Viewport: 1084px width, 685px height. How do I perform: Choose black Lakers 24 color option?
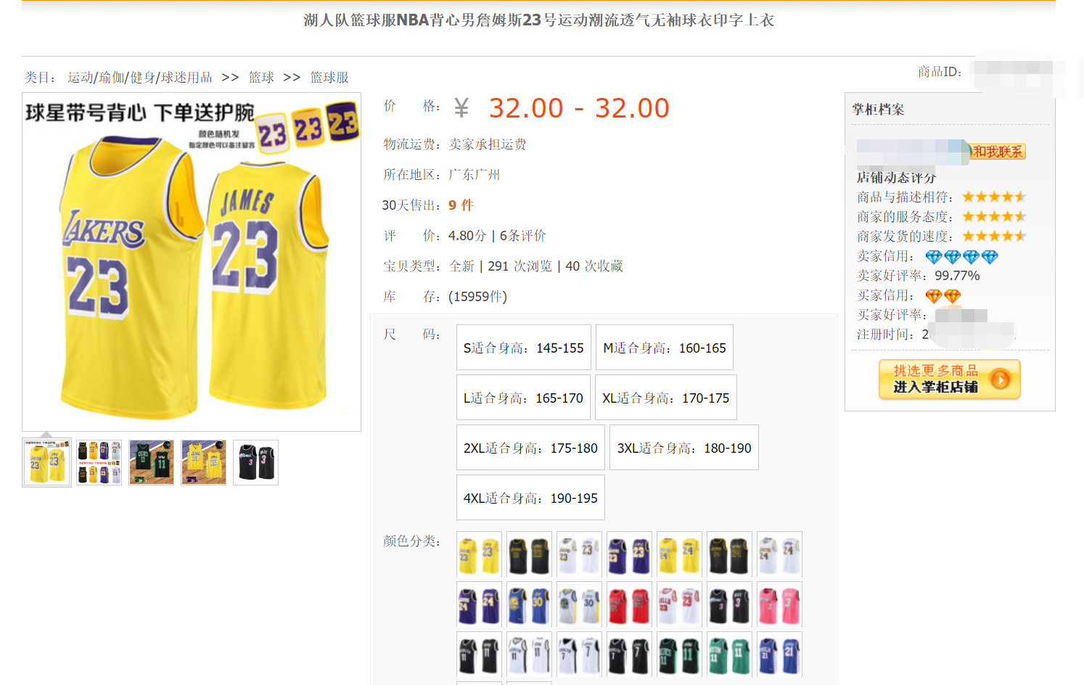pos(729,554)
